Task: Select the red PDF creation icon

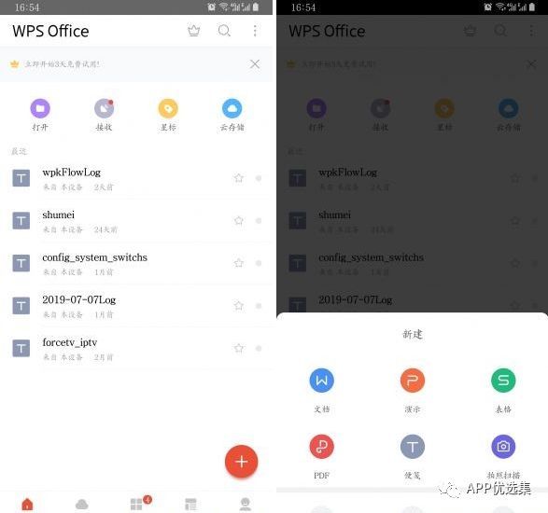Action: pos(321,446)
